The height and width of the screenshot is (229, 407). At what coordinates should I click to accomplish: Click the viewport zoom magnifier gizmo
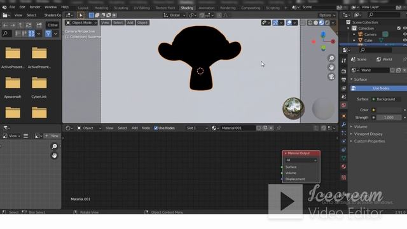(331, 58)
